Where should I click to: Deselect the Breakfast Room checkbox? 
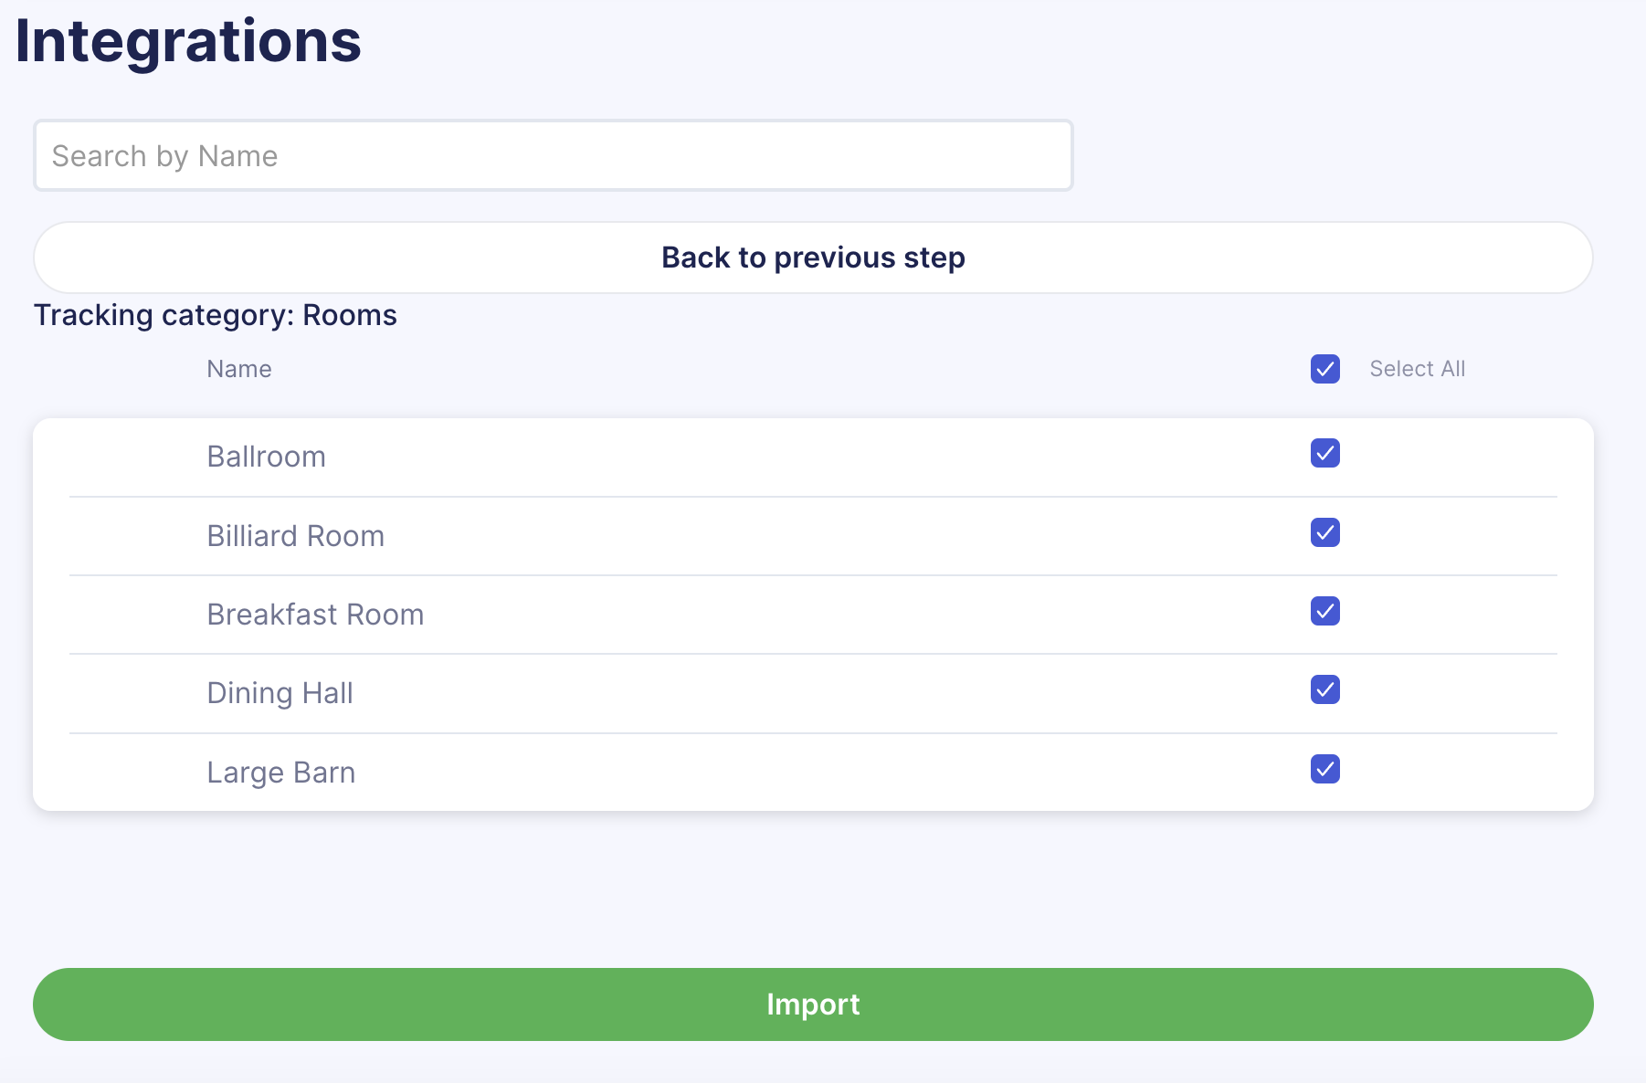pos(1324,612)
